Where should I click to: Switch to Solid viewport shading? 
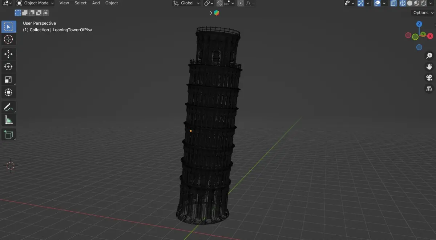(x=409, y=3)
